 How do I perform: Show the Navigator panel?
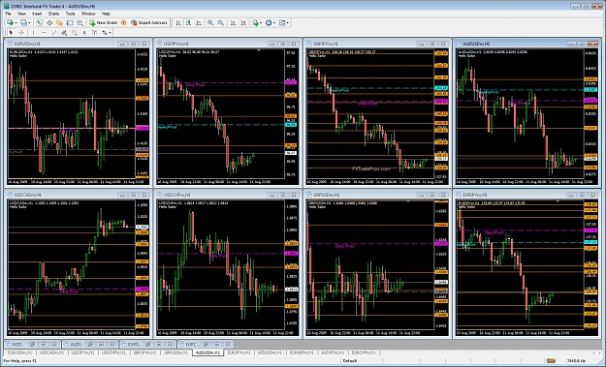(59, 23)
